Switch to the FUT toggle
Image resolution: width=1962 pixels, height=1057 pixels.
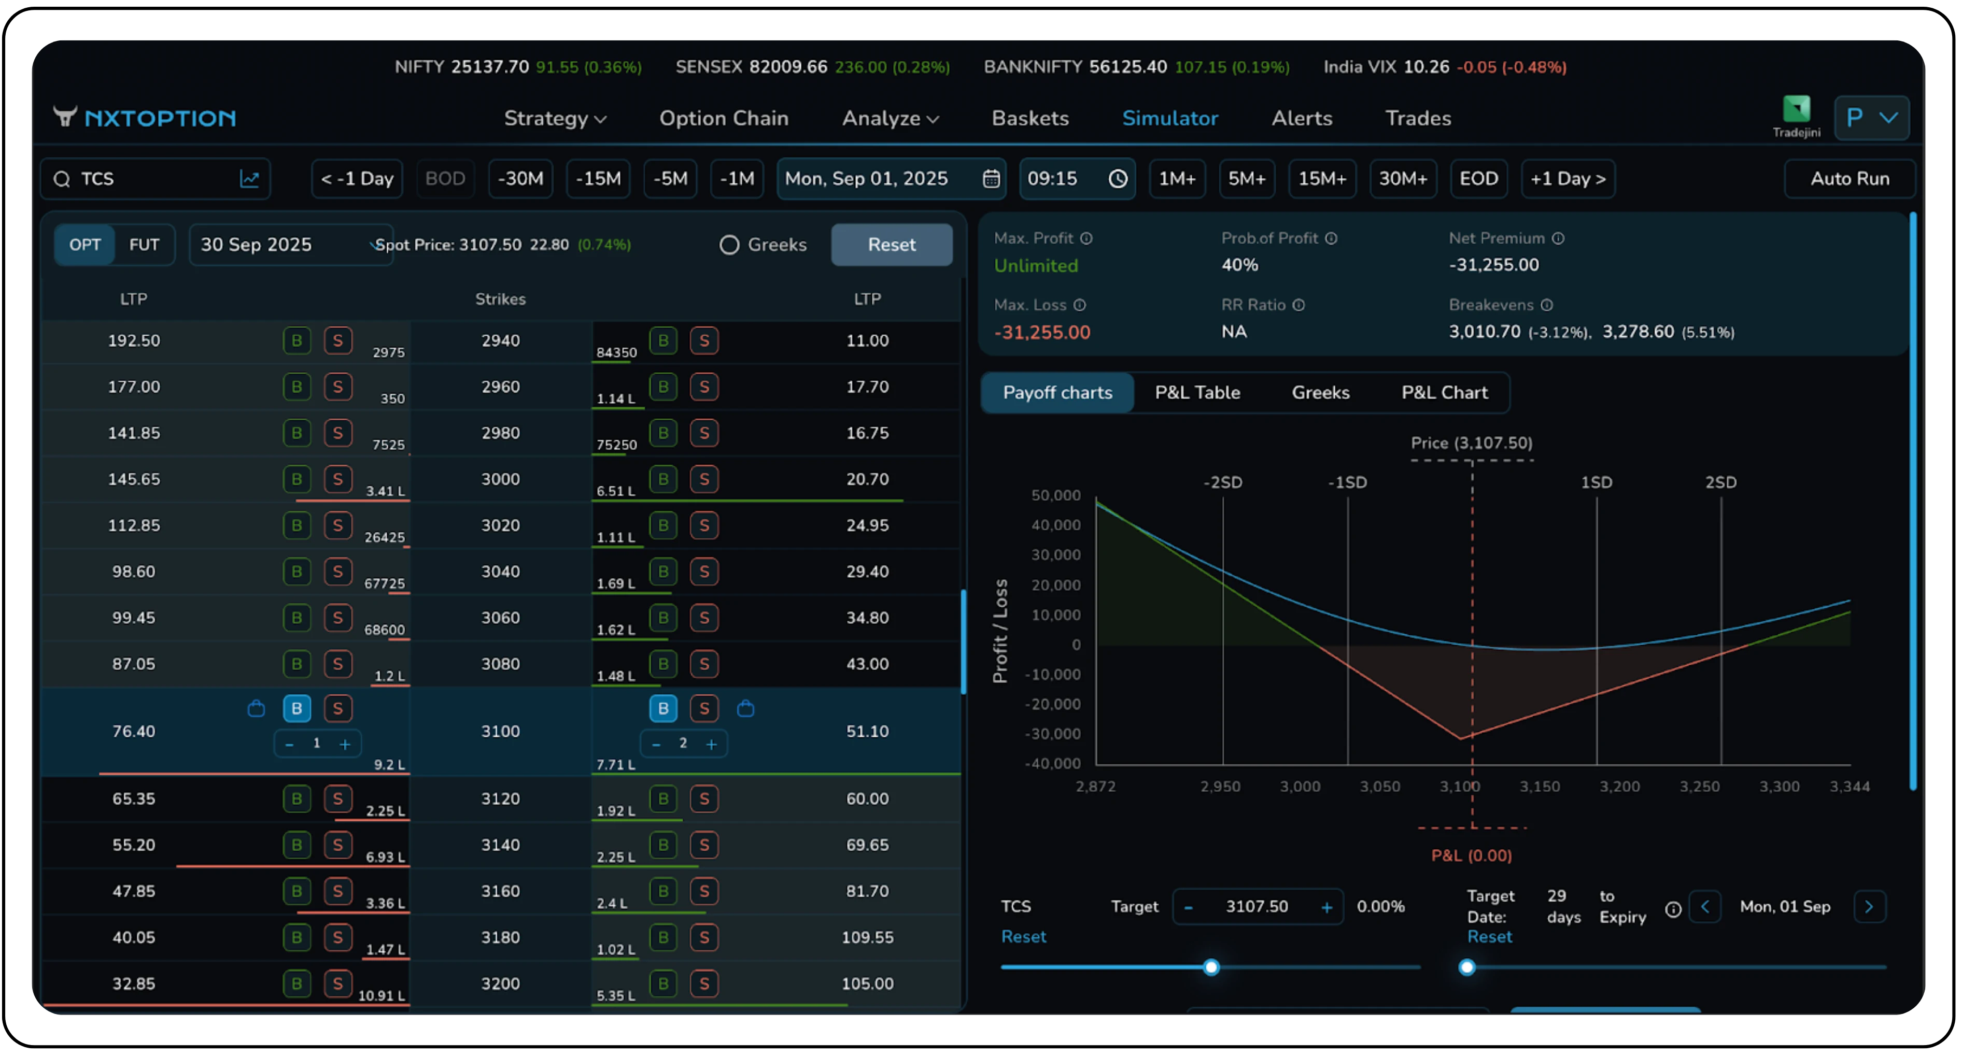(144, 245)
